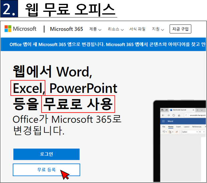Viewport: 207px width, 183px height.
Task: Click the refresh icon in tablet browser preview
Action: point(174,115)
